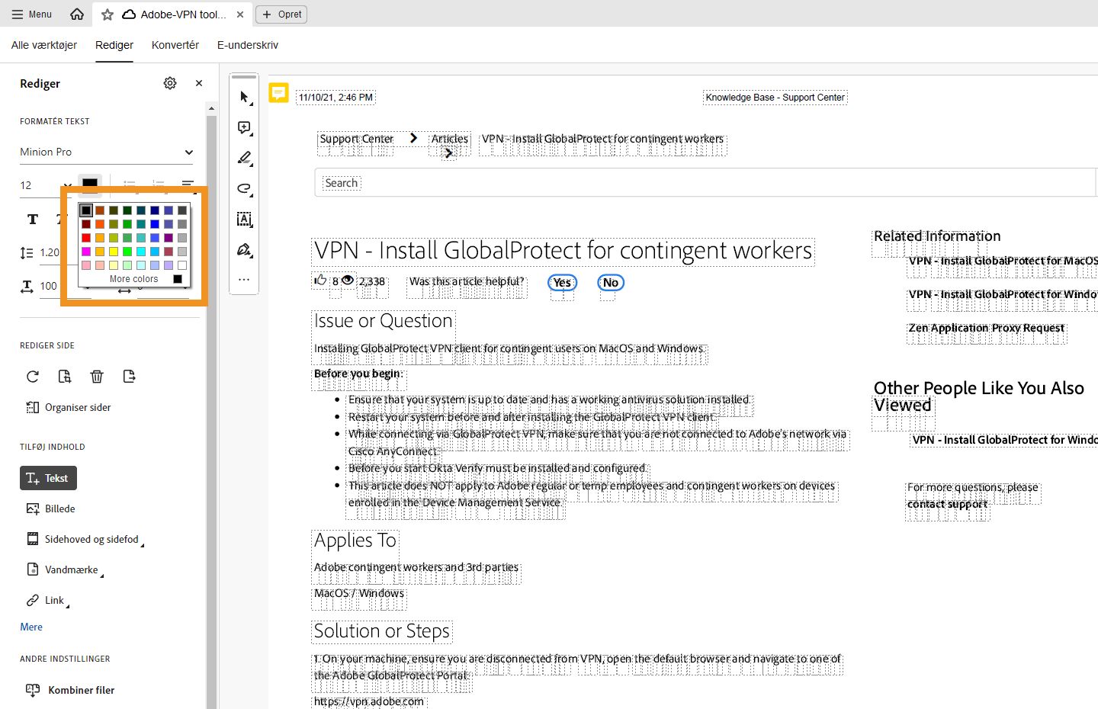Image resolution: width=1098 pixels, height=709 pixels.
Task: Open the Fill & Sign pen tool
Action: (x=244, y=250)
